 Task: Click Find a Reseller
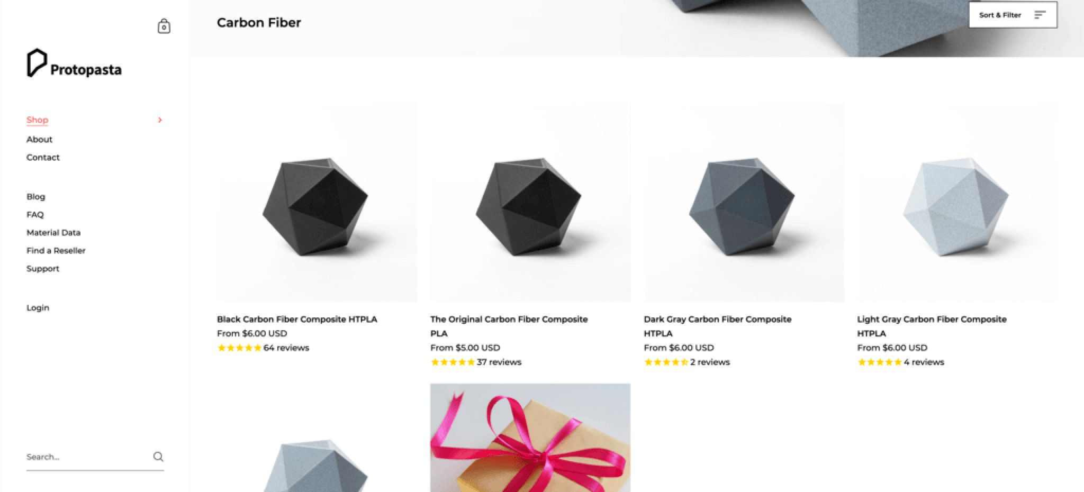click(56, 250)
